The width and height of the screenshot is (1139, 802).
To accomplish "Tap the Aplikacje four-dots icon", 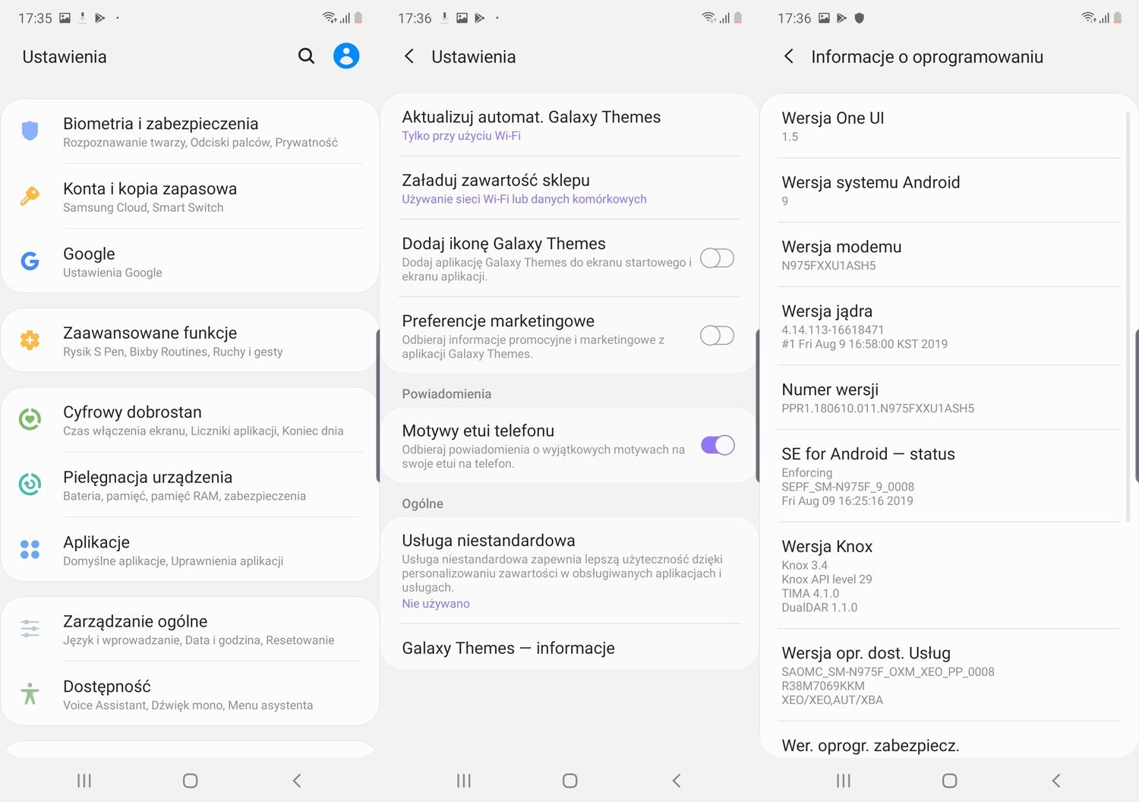I will pos(30,550).
